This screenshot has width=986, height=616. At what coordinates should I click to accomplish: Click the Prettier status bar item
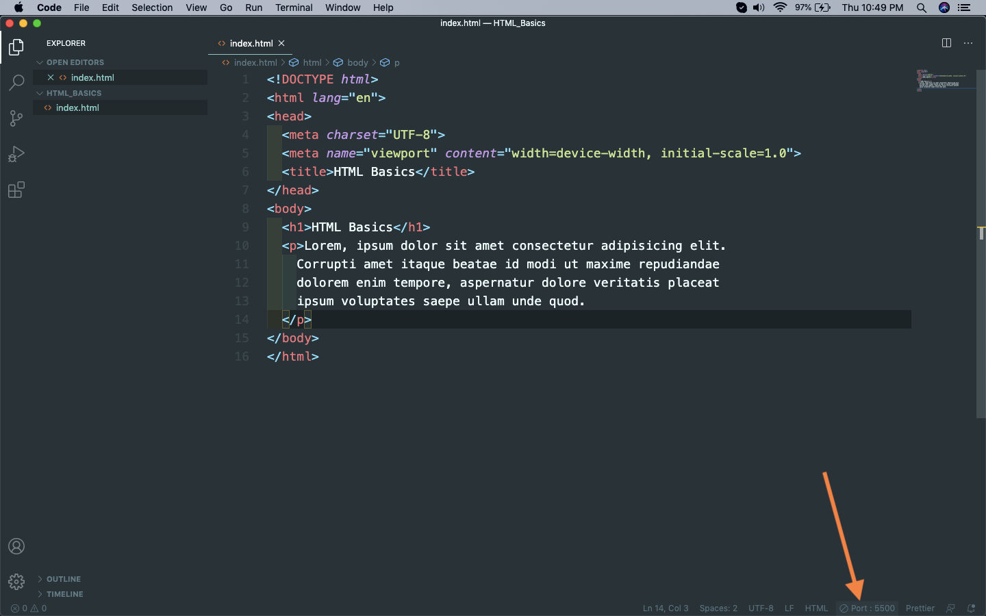920,608
